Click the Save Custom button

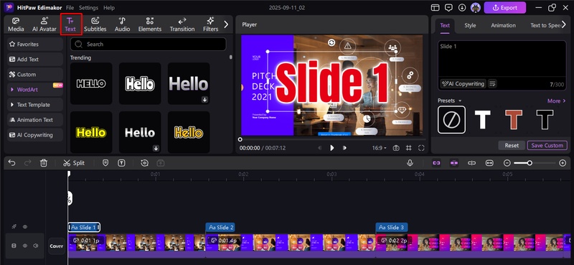(547, 146)
